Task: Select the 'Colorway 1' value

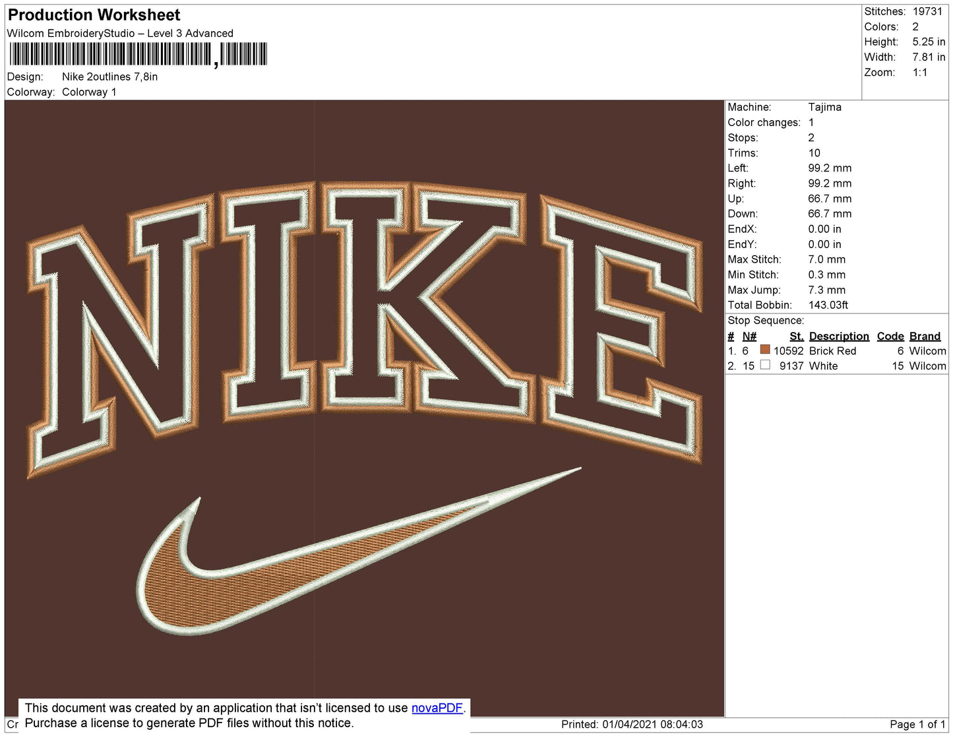Action: coord(89,92)
